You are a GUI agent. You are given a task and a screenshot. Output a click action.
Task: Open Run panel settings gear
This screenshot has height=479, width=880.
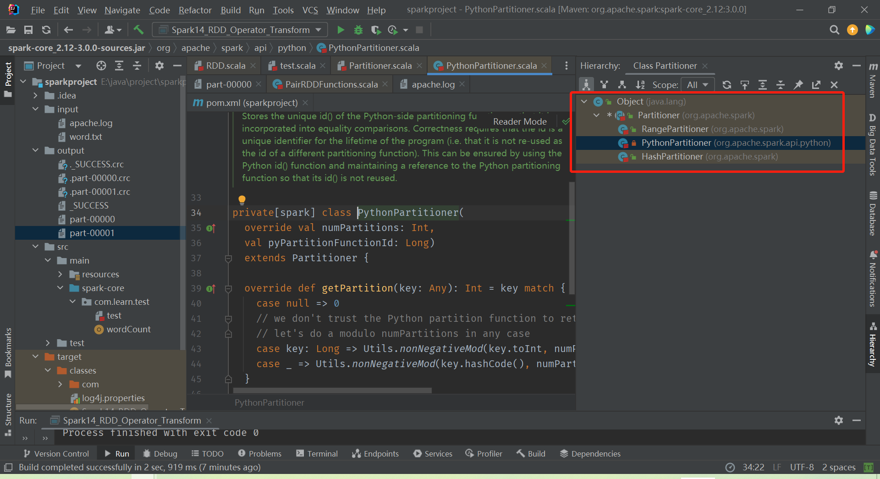click(x=839, y=420)
